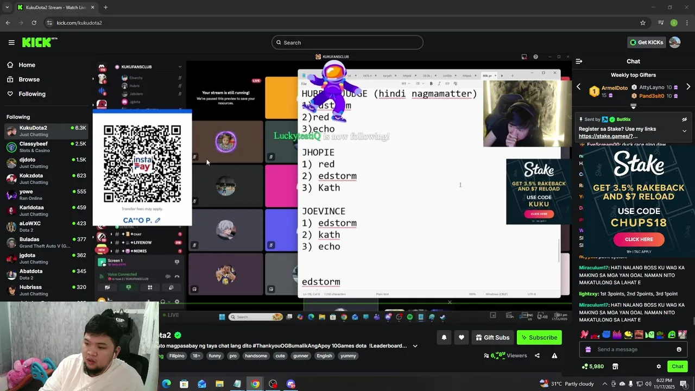Viewport: 695px width, 391px height.
Task: Click the Kick logo
Action: tap(40, 42)
